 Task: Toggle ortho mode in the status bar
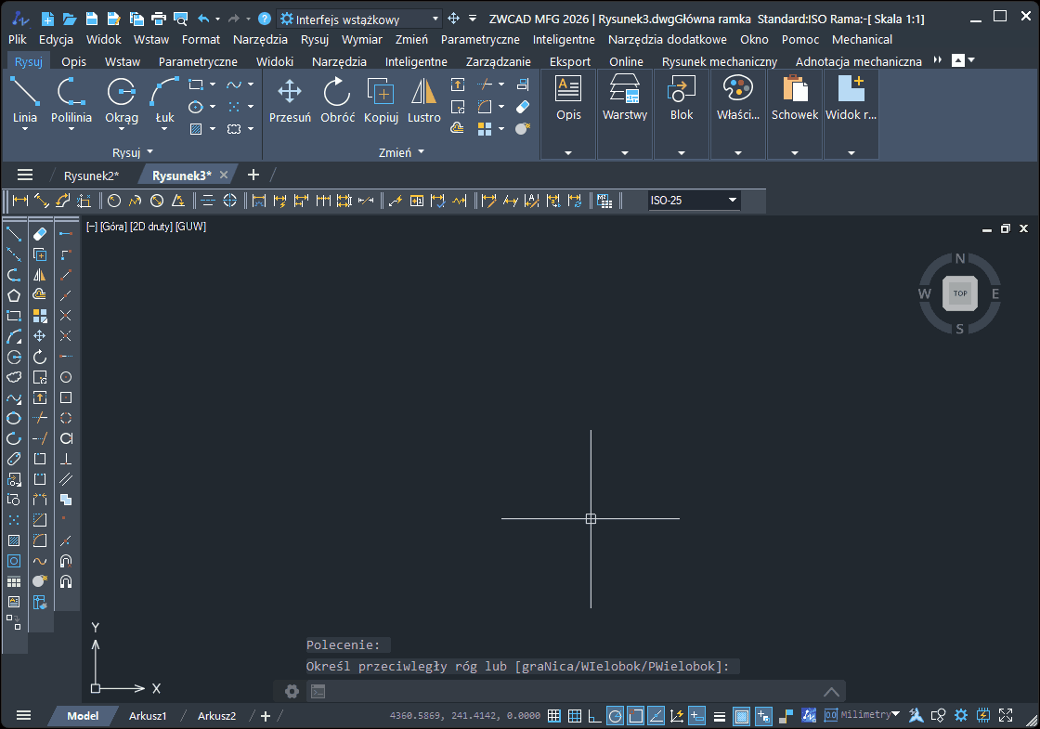click(x=595, y=715)
